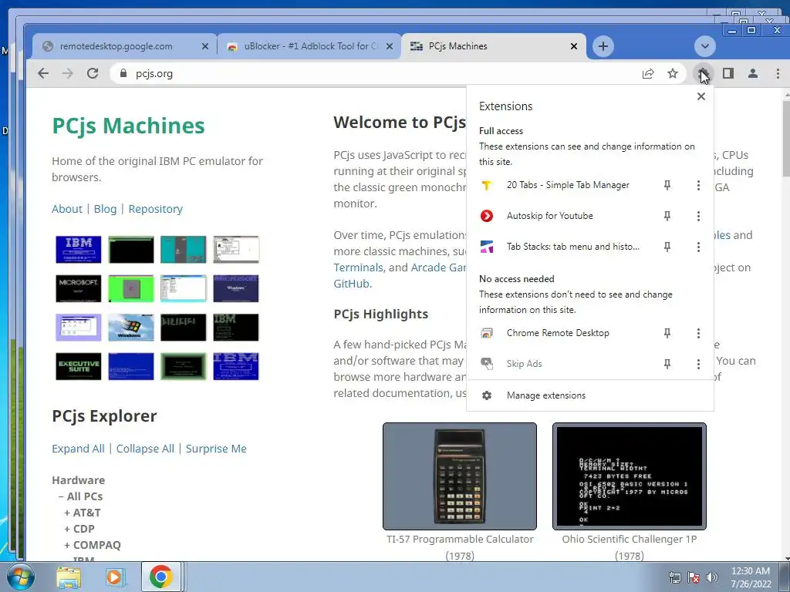The width and height of the screenshot is (790, 592).
Task: Open more options for Skip Ads extension
Action: [698, 364]
